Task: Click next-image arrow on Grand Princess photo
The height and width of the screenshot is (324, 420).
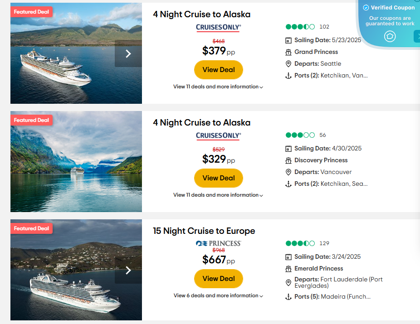Action: click(x=128, y=53)
